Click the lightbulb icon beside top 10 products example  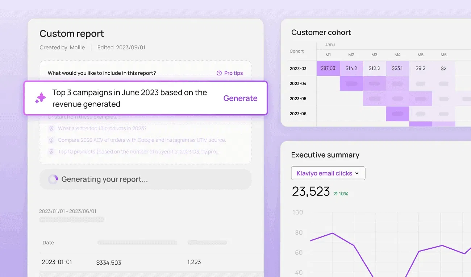tap(51, 129)
